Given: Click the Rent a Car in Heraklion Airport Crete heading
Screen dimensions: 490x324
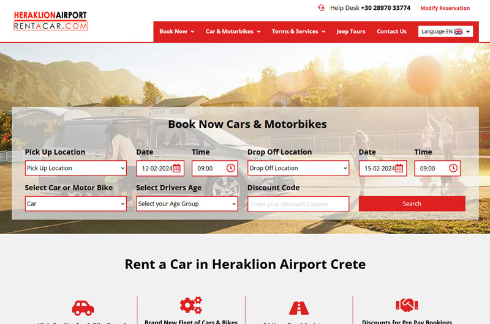Looking at the screenshot, I should click(245, 265).
